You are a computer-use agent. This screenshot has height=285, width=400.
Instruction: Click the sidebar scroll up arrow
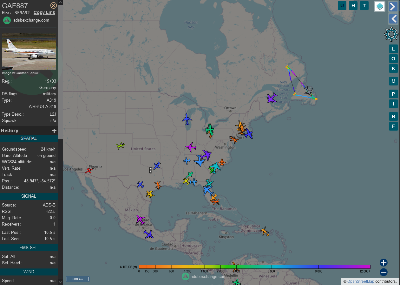tap(61, 3)
